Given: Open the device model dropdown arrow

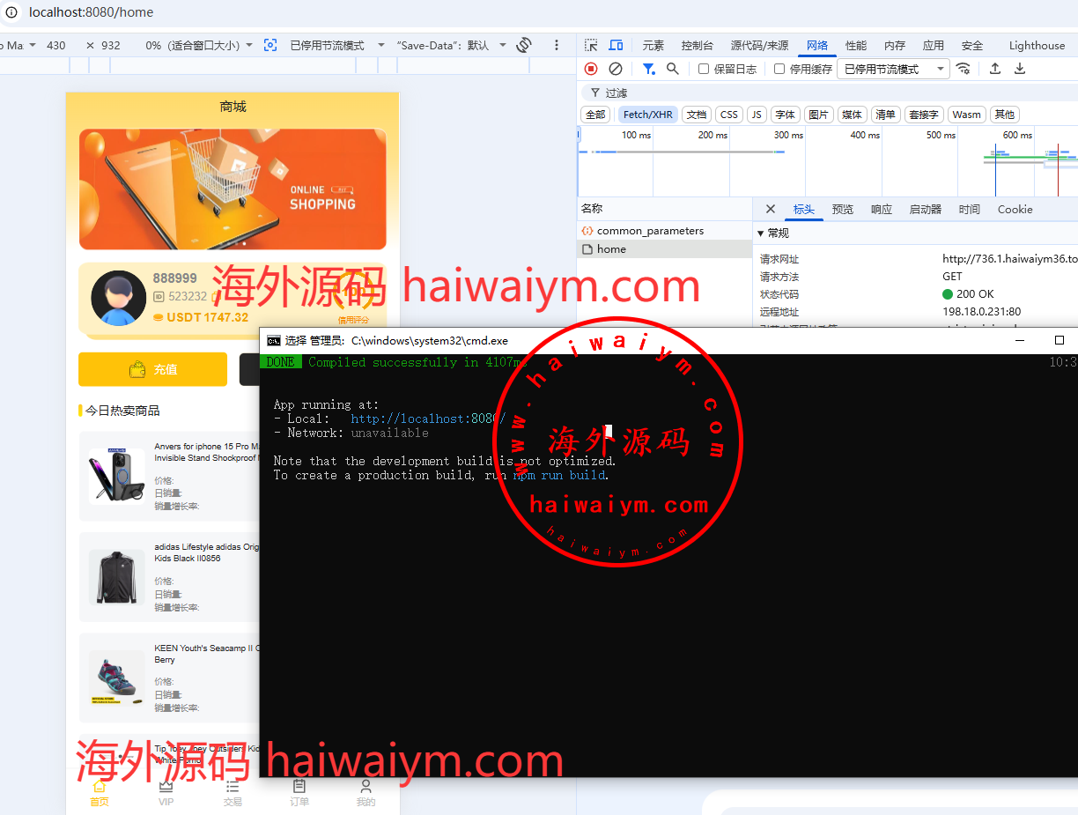Looking at the screenshot, I should pyautogui.click(x=33, y=45).
